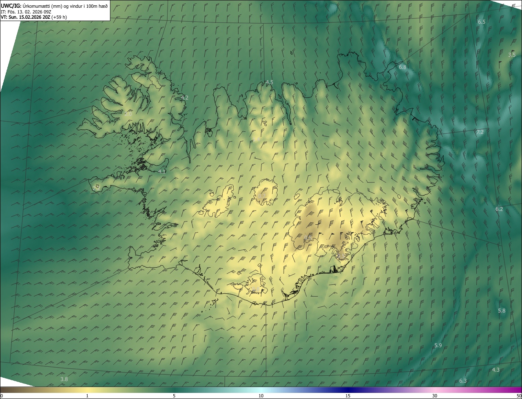Click the colorbar tick label 15

(348, 396)
